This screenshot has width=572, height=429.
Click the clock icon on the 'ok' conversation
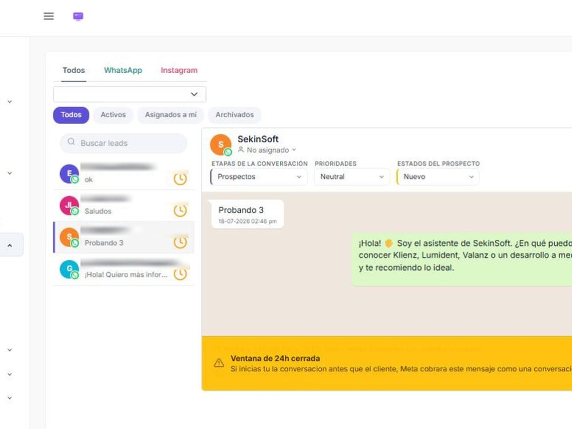tap(180, 178)
